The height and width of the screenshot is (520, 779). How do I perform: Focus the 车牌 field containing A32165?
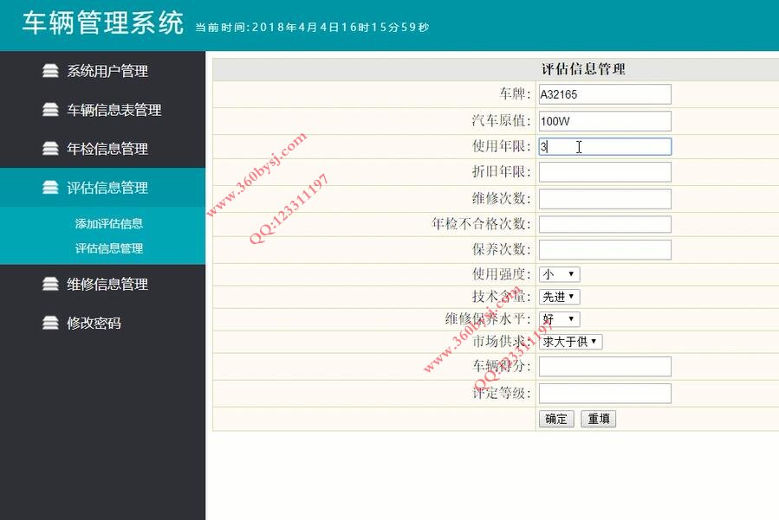point(605,94)
